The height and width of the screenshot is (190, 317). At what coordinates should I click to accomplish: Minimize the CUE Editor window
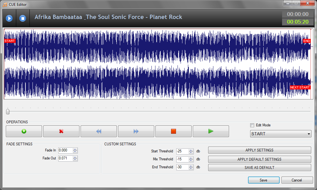tap(288, 3)
